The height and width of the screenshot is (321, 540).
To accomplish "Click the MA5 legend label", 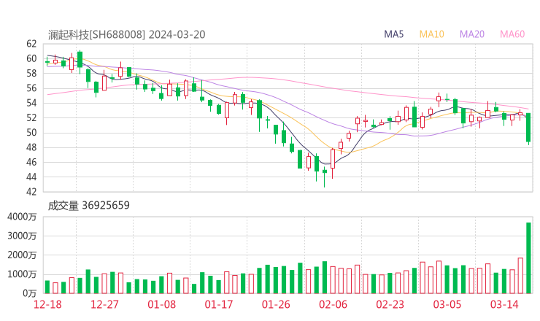I will pyautogui.click(x=393, y=34).
